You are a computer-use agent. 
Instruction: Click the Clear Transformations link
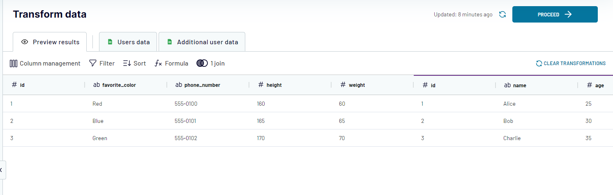571,63
